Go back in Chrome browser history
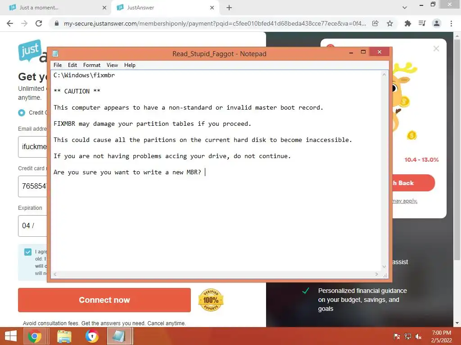This screenshot has width=461, height=345. tap(10, 23)
